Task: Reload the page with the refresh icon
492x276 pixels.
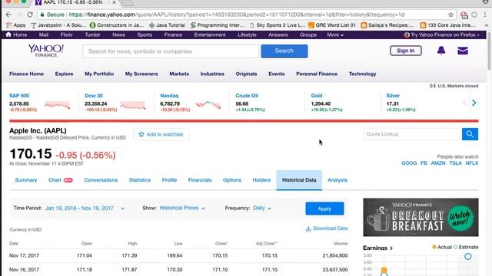Action: point(30,15)
